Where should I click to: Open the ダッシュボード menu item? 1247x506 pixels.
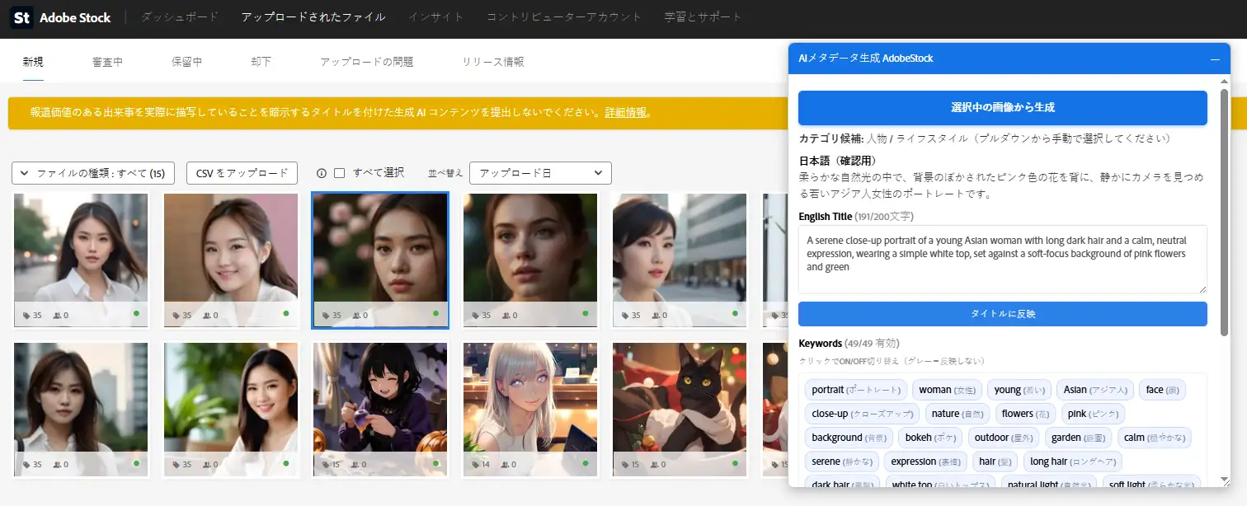coord(180,17)
